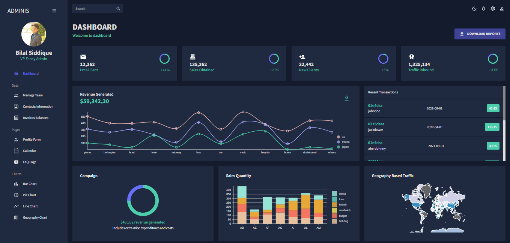Click 43.95 badge for aberdohnny transaction

tap(493, 146)
